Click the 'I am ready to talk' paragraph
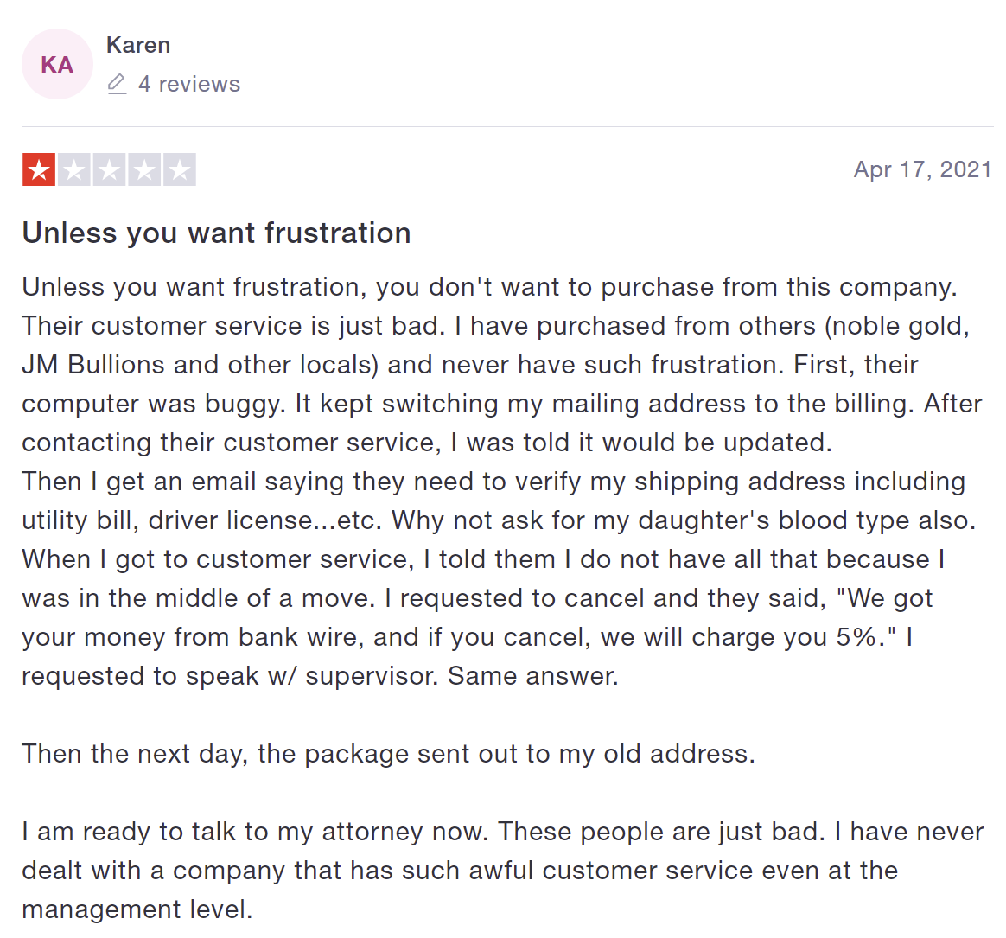The image size is (1006, 938). (502, 871)
